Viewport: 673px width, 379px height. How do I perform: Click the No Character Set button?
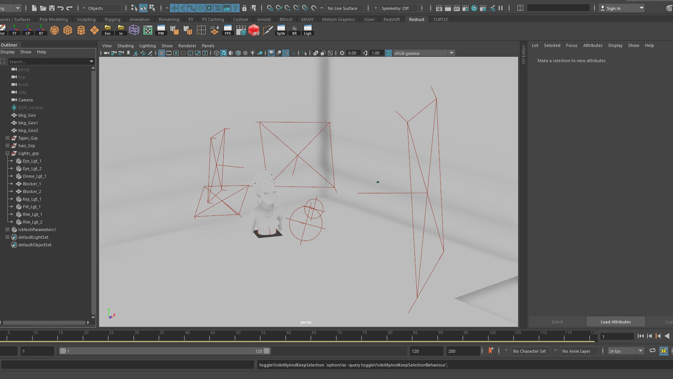[x=529, y=351]
